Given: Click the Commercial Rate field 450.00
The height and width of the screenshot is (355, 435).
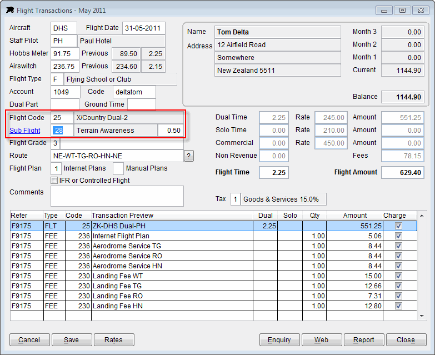Looking at the screenshot, I should [331, 143].
